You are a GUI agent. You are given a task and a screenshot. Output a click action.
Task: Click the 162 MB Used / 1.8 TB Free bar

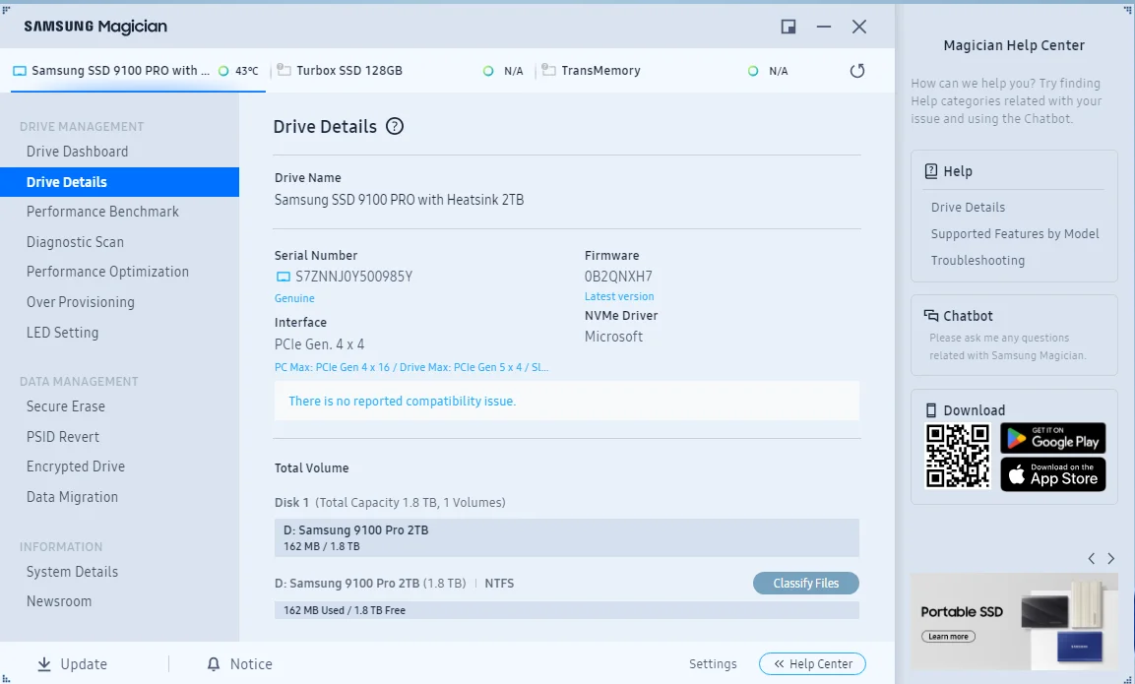tap(567, 610)
